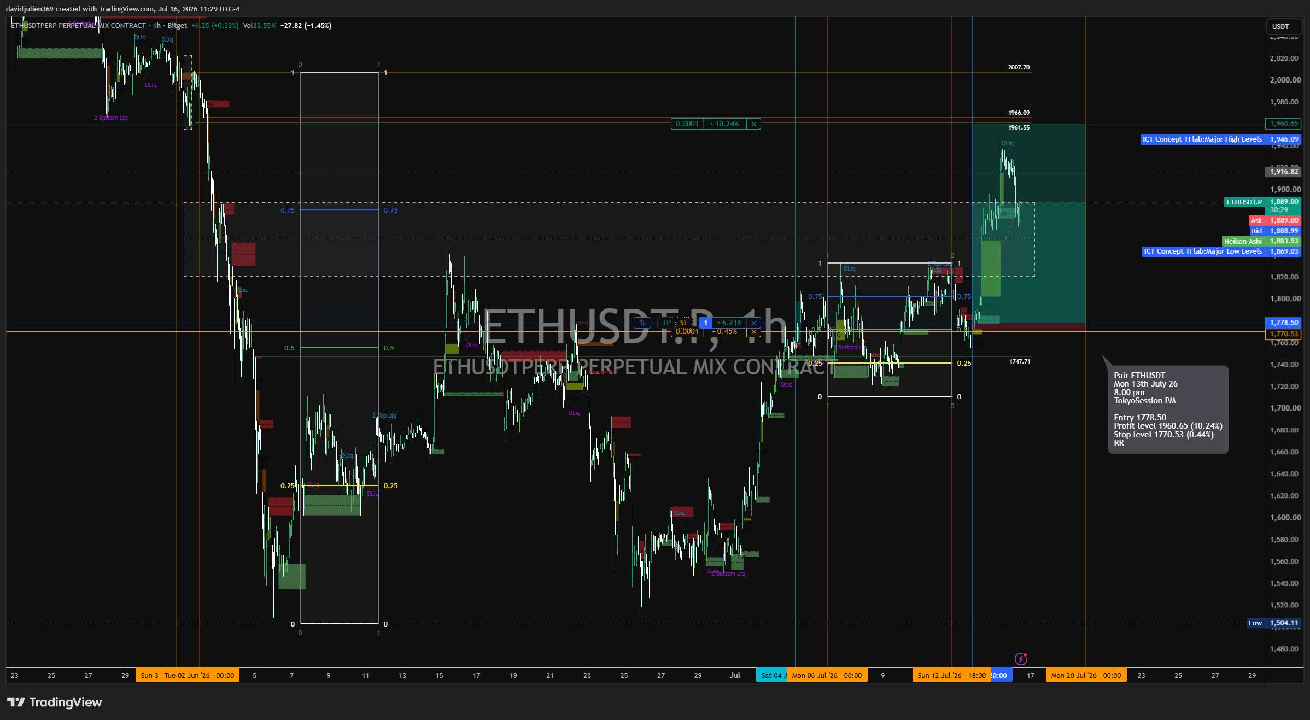Screen dimensions: 1310x720
Task: Close the take-profit order at +10.24%
Action: tap(753, 124)
